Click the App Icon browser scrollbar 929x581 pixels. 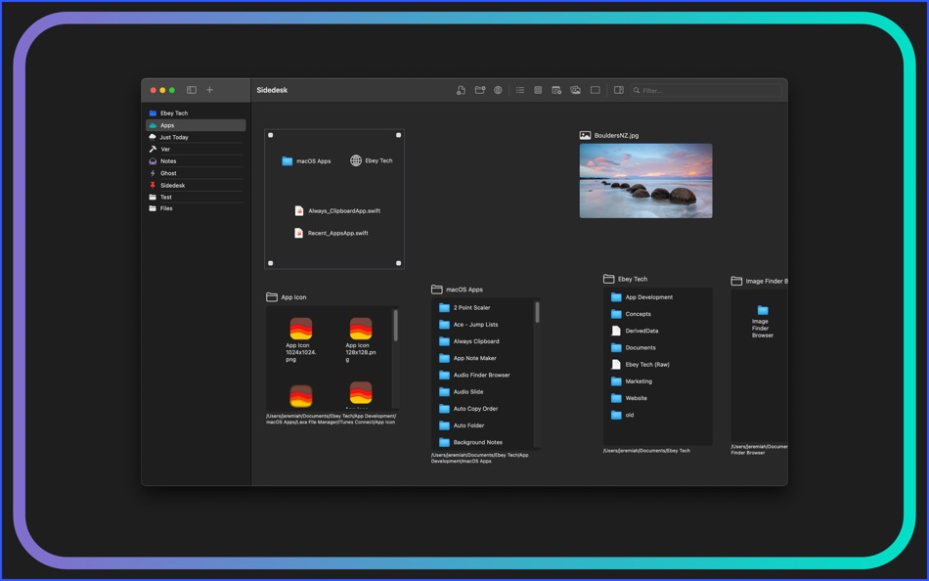[x=396, y=326]
